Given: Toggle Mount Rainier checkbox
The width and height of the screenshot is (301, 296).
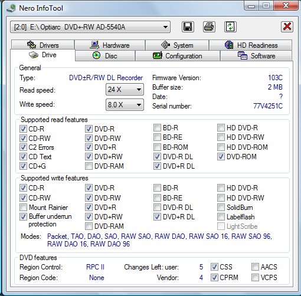Looking at the screenshot, I should point(23,207).
